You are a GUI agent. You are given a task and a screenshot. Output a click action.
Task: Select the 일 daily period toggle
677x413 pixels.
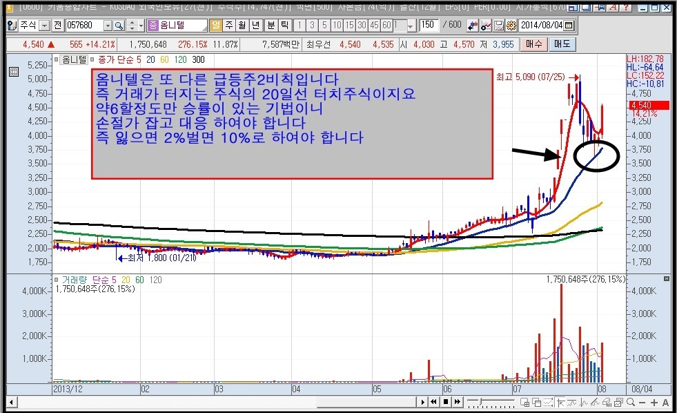[x=215, y=26]
